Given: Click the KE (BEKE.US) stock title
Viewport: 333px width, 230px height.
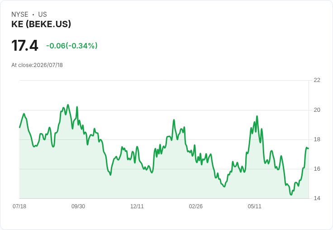Looking at the screenshot, I should tap(41, 24).
